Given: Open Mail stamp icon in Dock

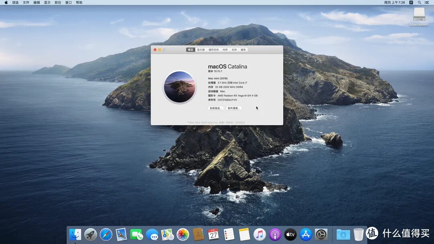Looking at the screenshot, I should 121,235.
